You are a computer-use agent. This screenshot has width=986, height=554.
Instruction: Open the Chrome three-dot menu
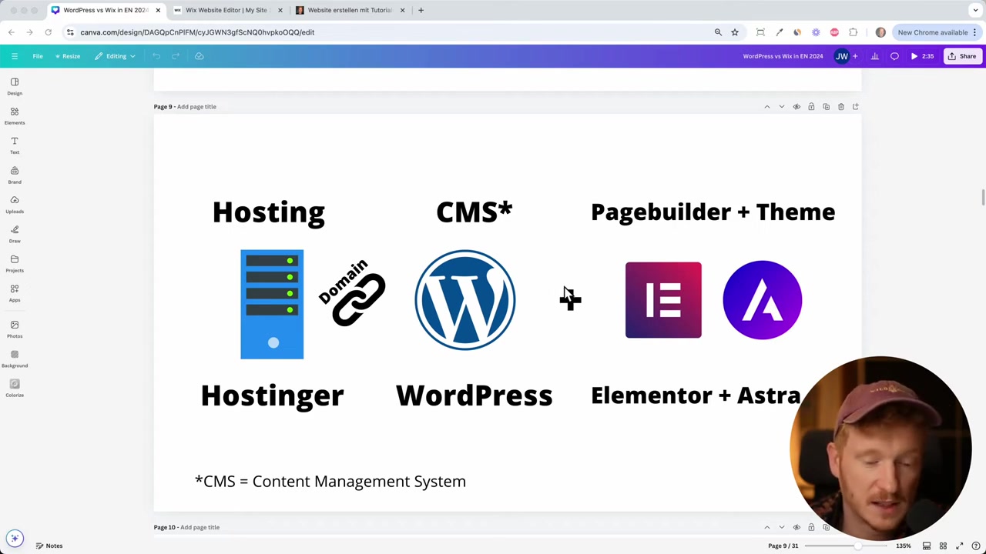pyautogui.click(x=974, y=32)
